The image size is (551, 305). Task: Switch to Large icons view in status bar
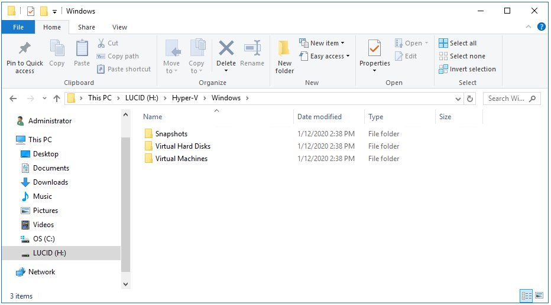click(x=539, y=296)
